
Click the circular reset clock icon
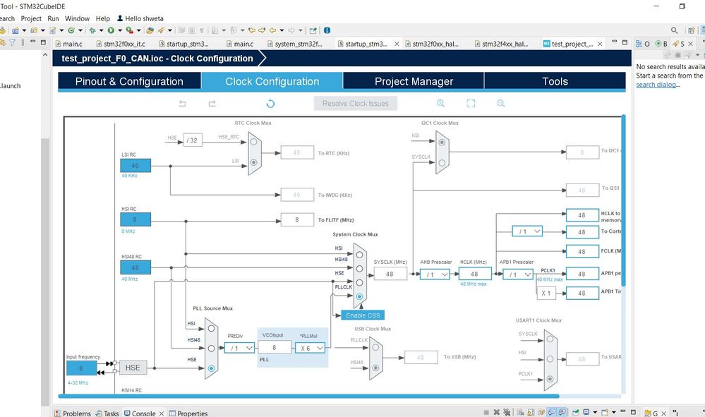(270, 104)
